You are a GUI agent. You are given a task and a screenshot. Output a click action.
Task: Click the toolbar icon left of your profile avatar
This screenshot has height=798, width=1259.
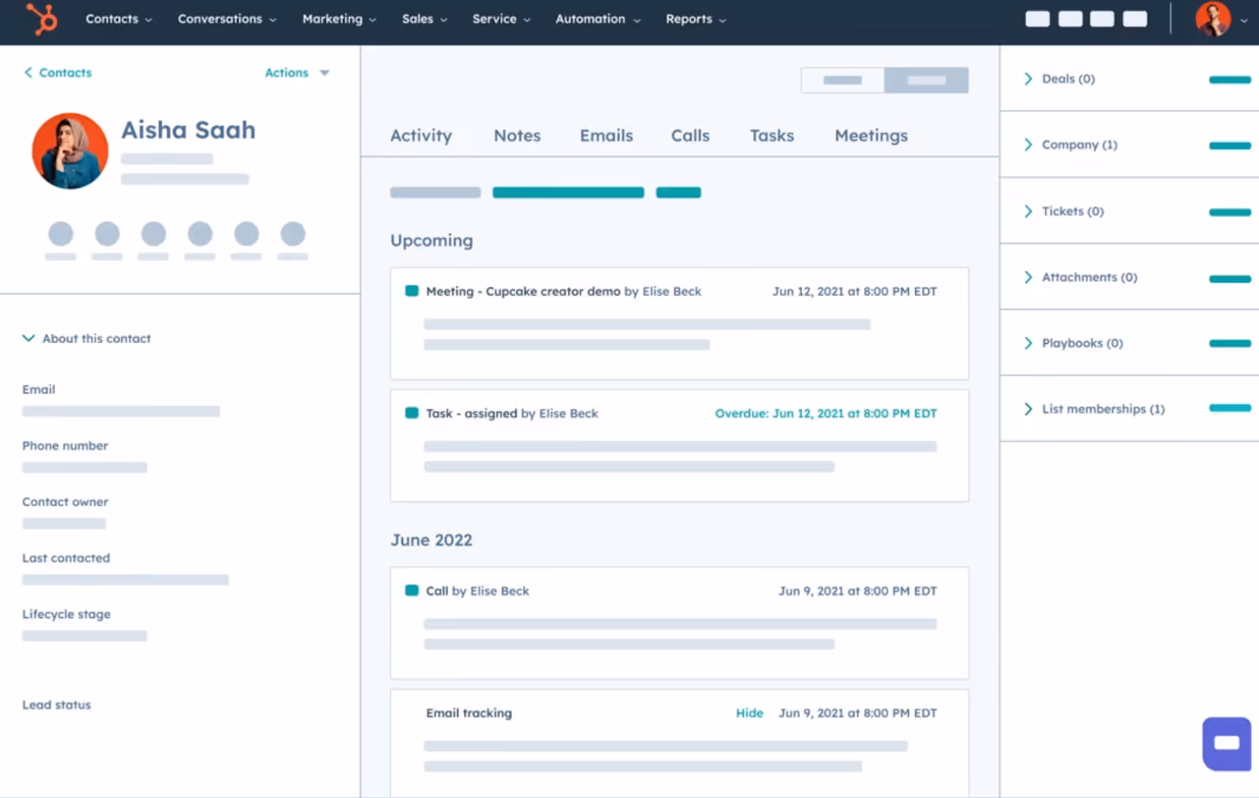[x=1135, y=18]
